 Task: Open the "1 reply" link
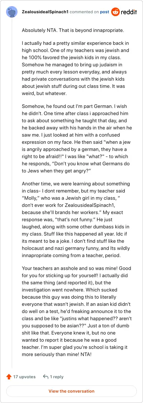[56, 377]
